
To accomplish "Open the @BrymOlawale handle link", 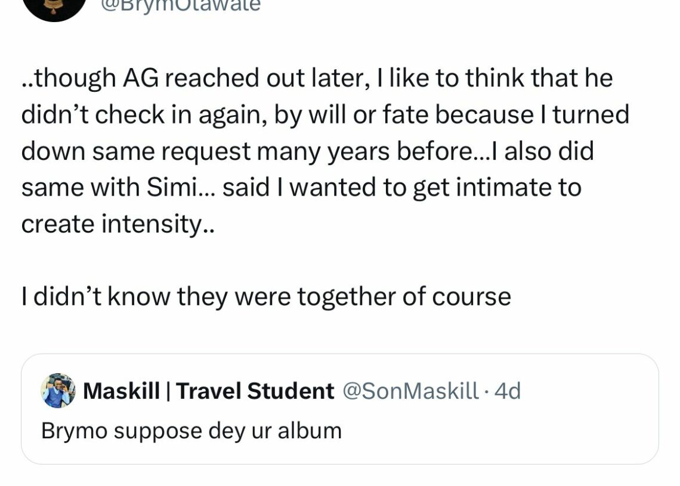I will click(180, 5).
